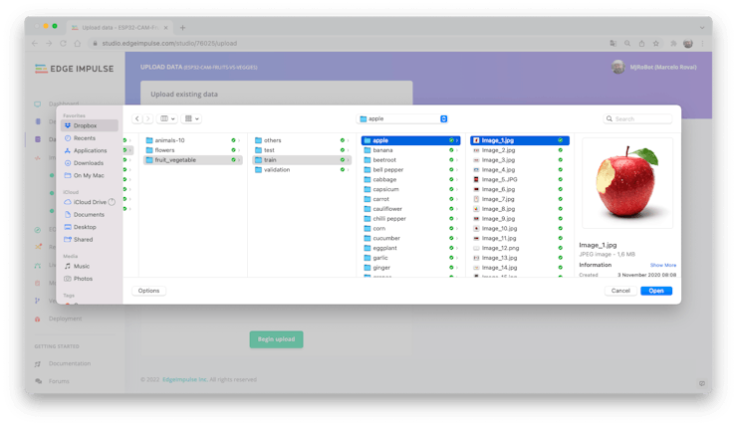
Task: Select the beetroot folder
Action: (410, 160)
